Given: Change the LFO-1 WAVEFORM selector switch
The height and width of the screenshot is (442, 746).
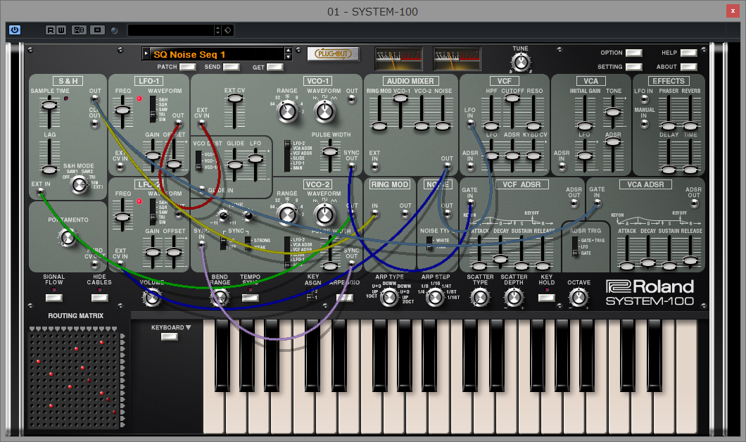Looking at the screenshot, I should coord(153,109).
